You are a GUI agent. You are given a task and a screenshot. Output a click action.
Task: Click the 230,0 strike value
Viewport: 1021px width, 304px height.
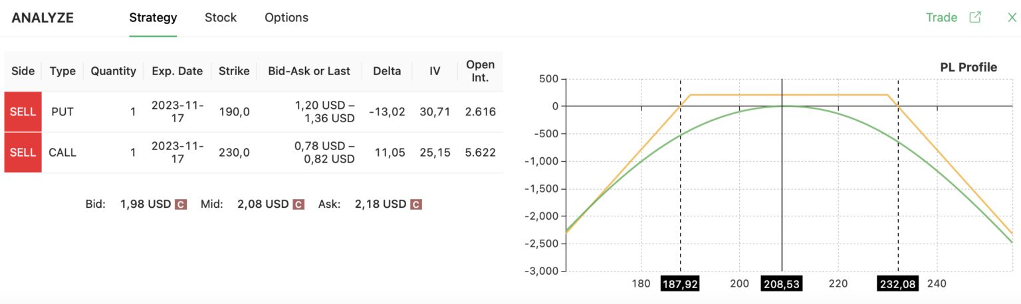[234, 153]
